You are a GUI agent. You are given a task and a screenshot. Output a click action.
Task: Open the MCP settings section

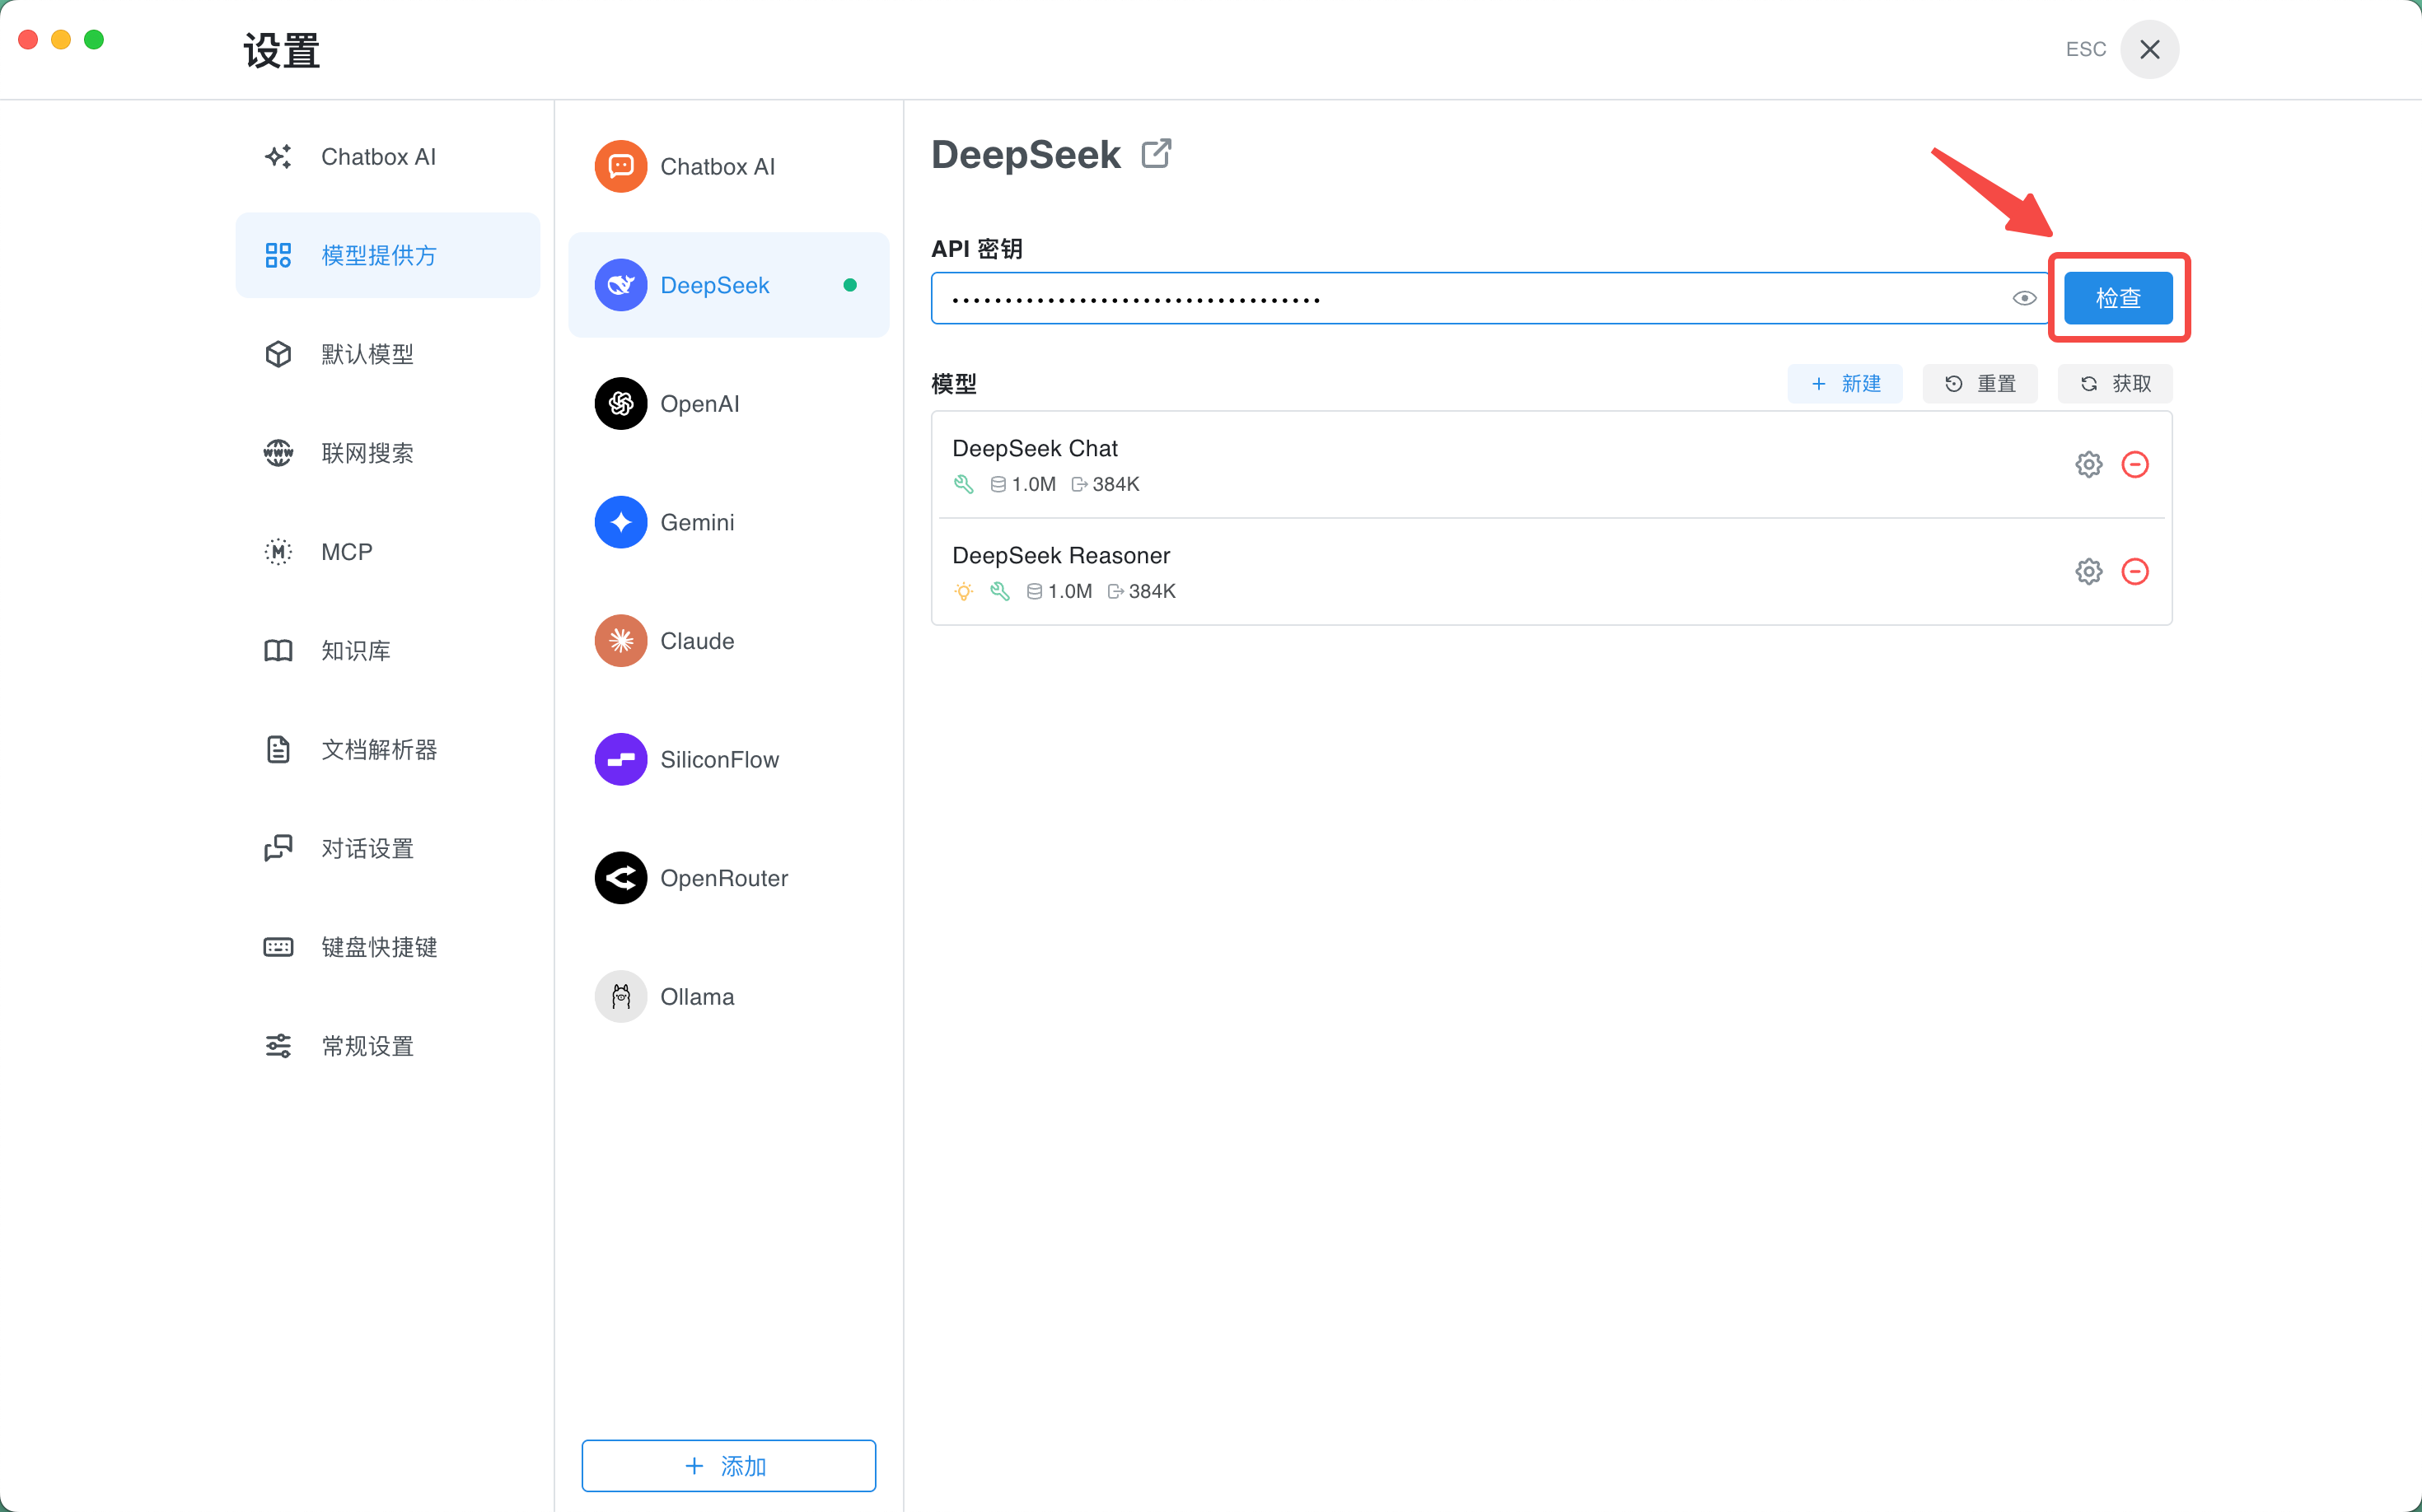387,552
